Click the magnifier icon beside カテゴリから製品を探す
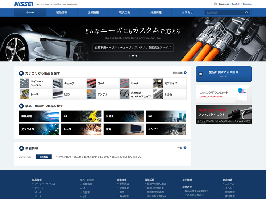The image size is (266, 199). coord(21,73)
